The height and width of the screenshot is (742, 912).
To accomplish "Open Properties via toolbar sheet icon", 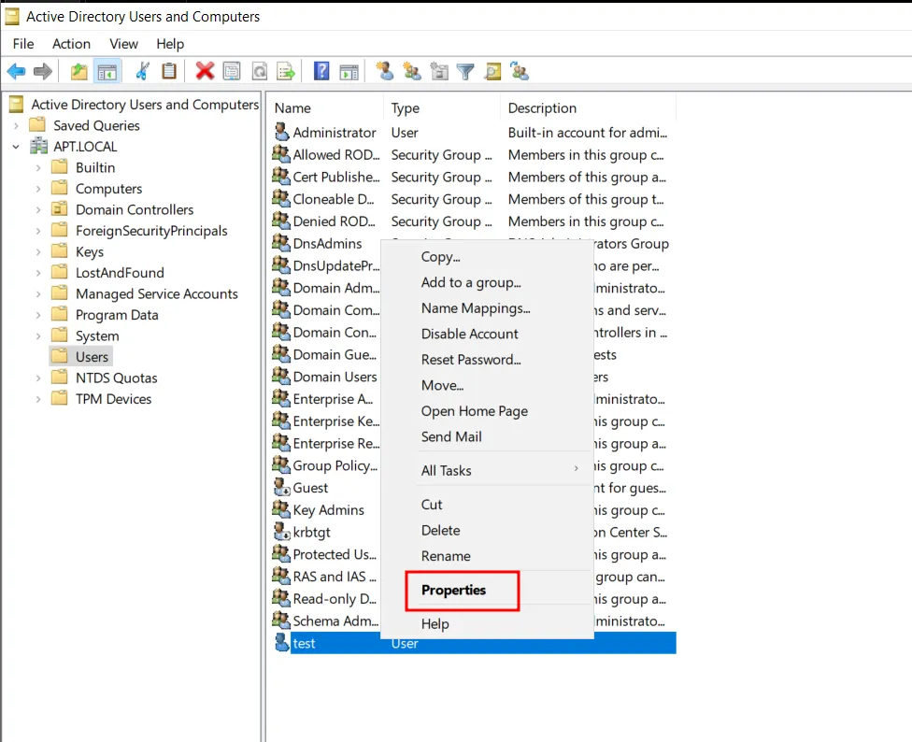I will point(232,72).
